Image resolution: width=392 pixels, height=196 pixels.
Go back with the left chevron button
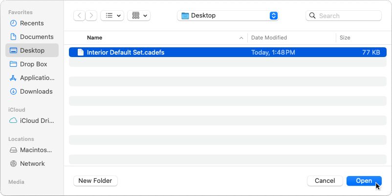(79, 16)
